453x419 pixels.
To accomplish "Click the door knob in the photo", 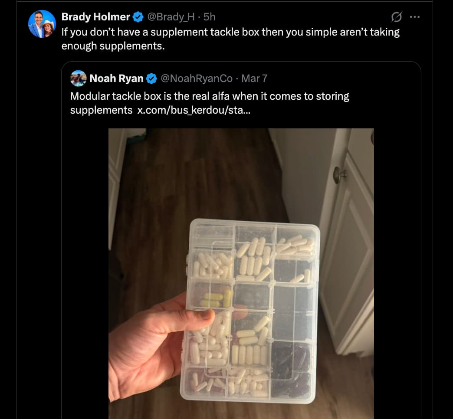I will (339, 174).
